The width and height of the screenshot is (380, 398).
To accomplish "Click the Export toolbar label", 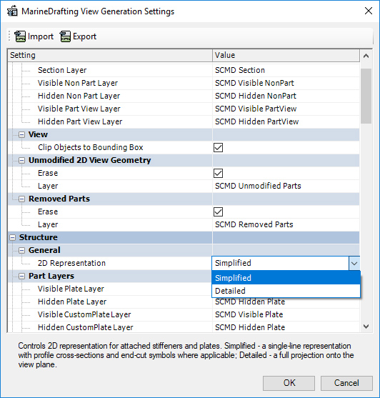I will click(84, 36).
